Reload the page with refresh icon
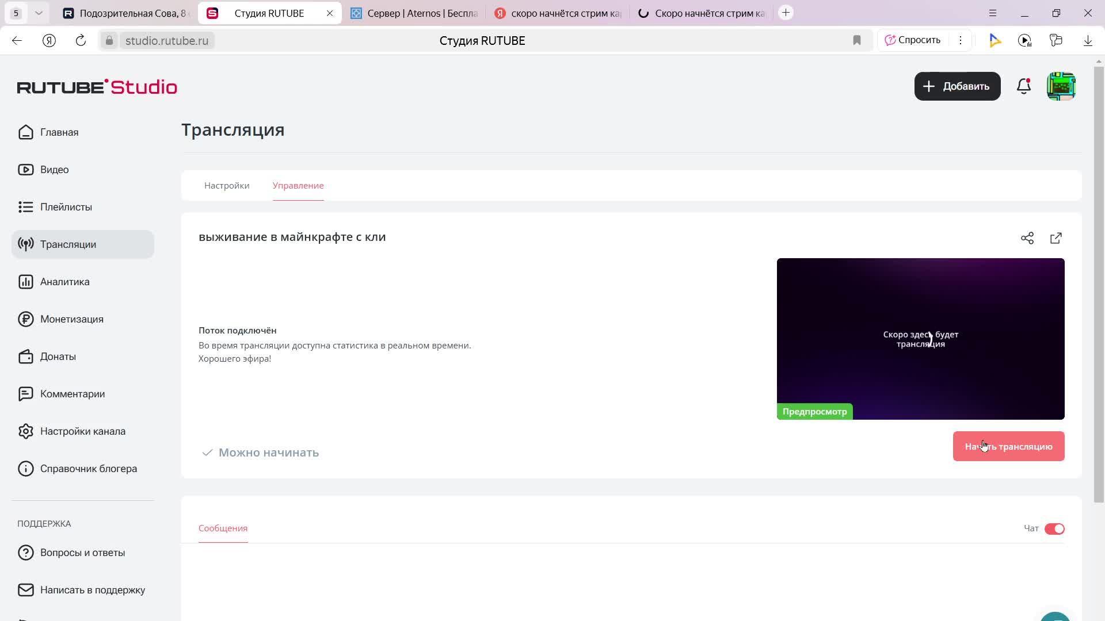The height and width of the screenshot is (621, 1105). tap(81, 40)
